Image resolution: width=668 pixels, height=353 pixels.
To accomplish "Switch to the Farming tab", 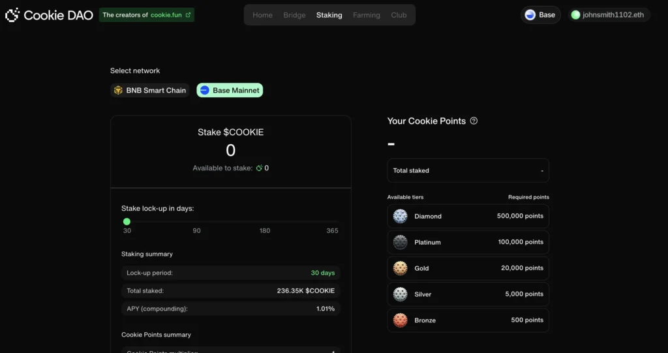I will [x=367, y=15].
